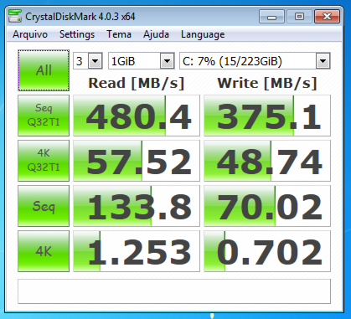Open the Settings menu
The width and height of the screenshot is (351, 319).
point(77,34)
